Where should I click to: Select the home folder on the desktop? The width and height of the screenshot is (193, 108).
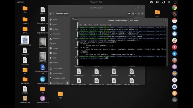click(x=157, y=13)
